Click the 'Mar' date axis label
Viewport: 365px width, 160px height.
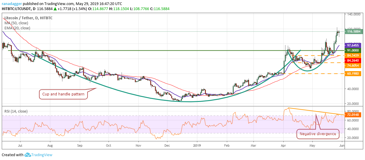253,145
